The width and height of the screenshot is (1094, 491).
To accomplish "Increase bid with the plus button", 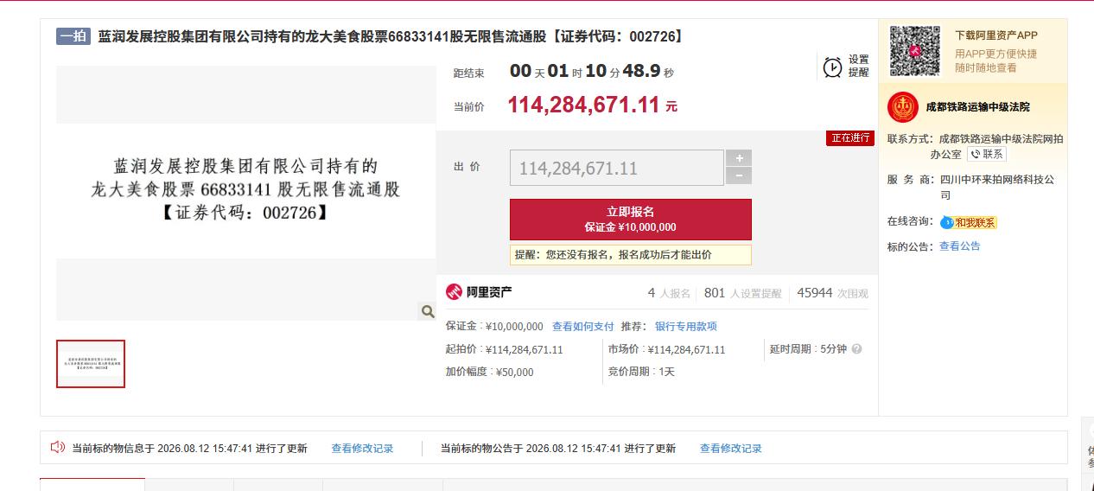I will click(x=739, y=158).
